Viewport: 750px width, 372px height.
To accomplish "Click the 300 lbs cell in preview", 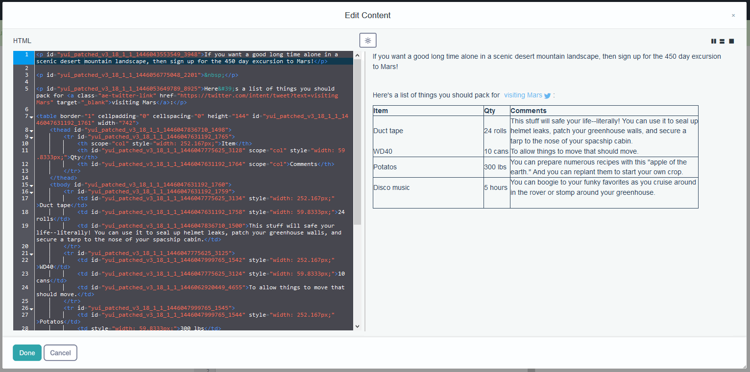I will click(x=497, y=167).
